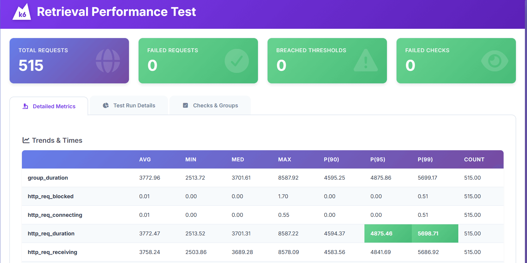Screen dimensions: 527x263
Task: Click the group_duration P(99) value 5699.17
Action: pos(427,178)
